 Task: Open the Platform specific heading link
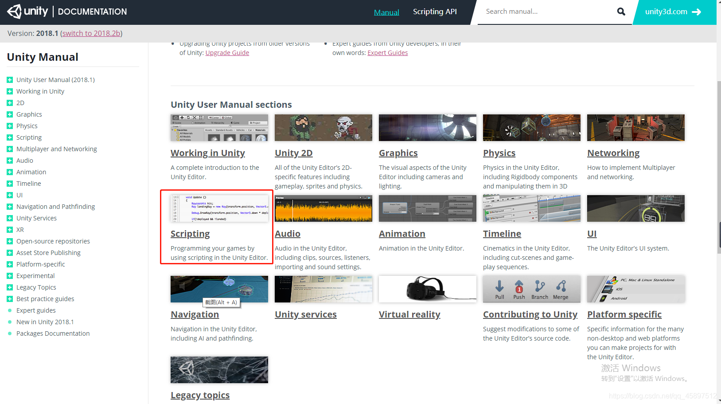(624, 314)
